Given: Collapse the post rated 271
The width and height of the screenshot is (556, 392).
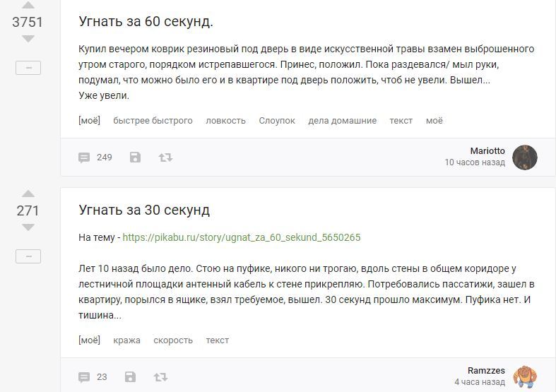Looking at the screenshot, I should coord(28,256).
